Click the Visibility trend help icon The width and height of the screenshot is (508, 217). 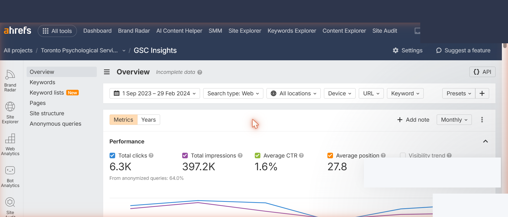449,155
